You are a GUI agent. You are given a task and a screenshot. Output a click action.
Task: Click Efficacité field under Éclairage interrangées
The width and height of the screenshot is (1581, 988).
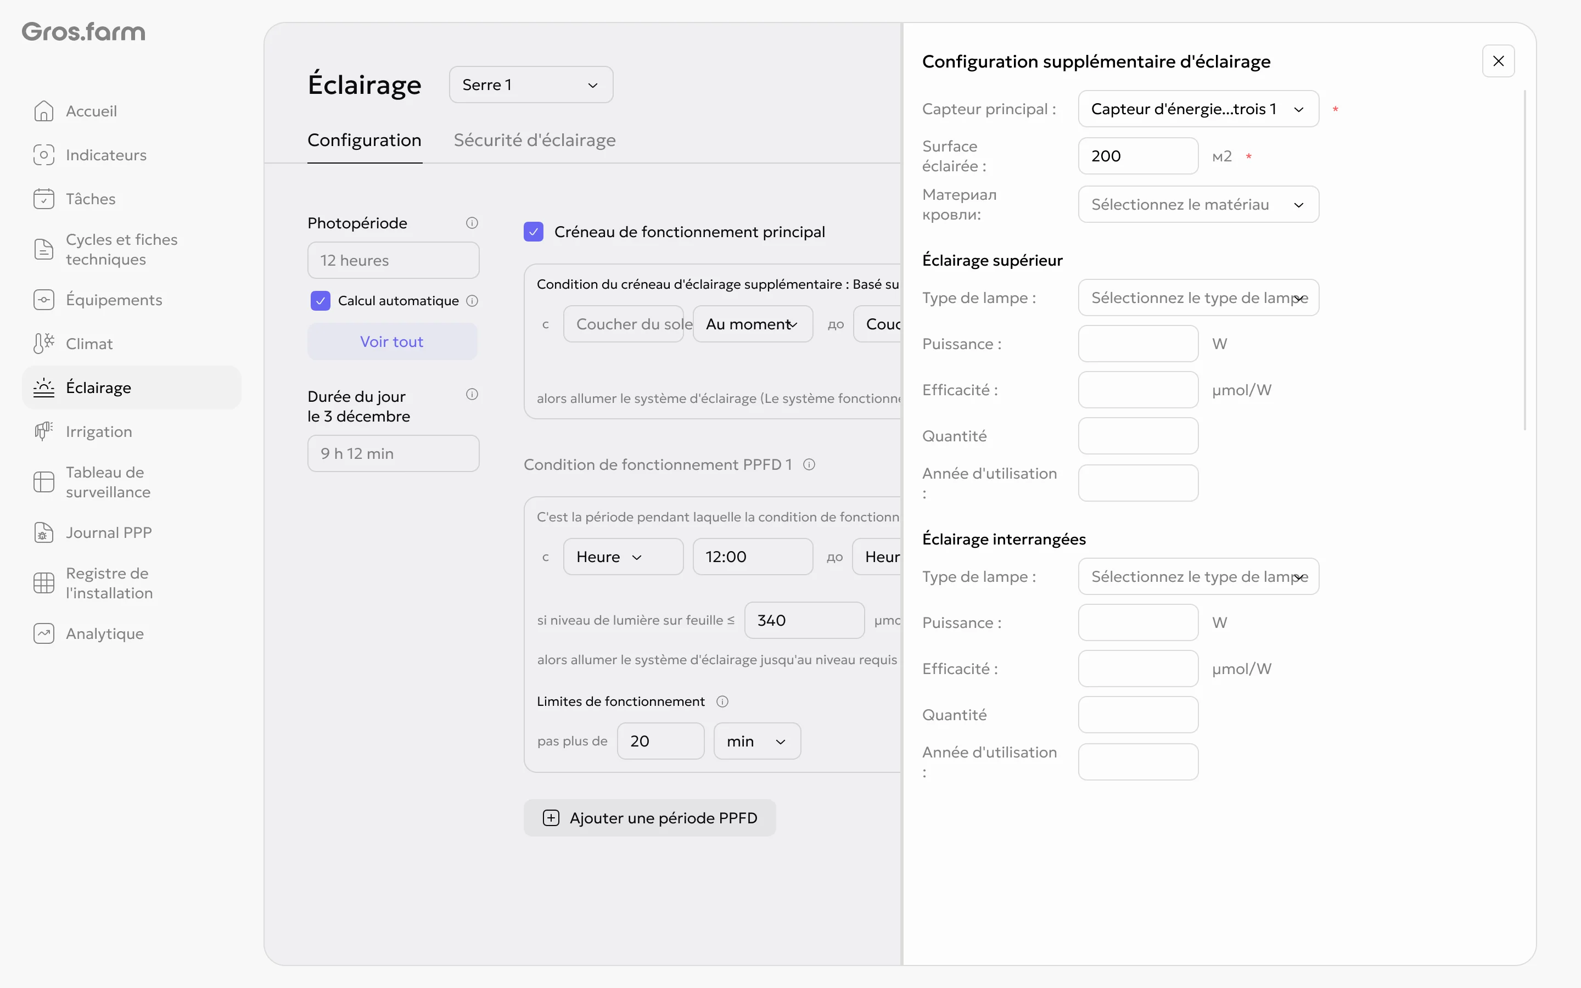(x=1138, y=669)
